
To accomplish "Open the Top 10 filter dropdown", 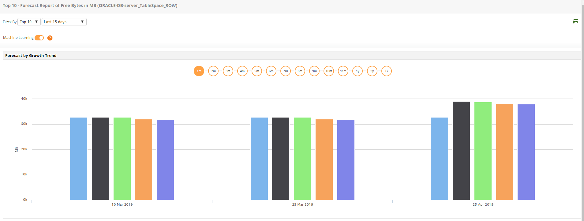I will (29, 22).
